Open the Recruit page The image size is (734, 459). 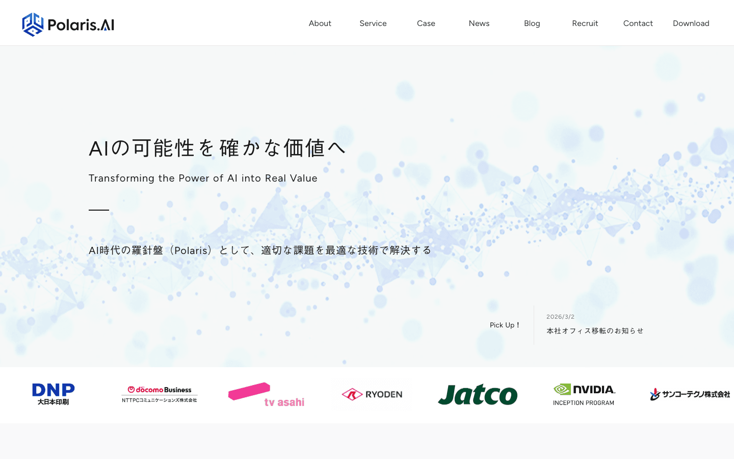coord(585,23)
